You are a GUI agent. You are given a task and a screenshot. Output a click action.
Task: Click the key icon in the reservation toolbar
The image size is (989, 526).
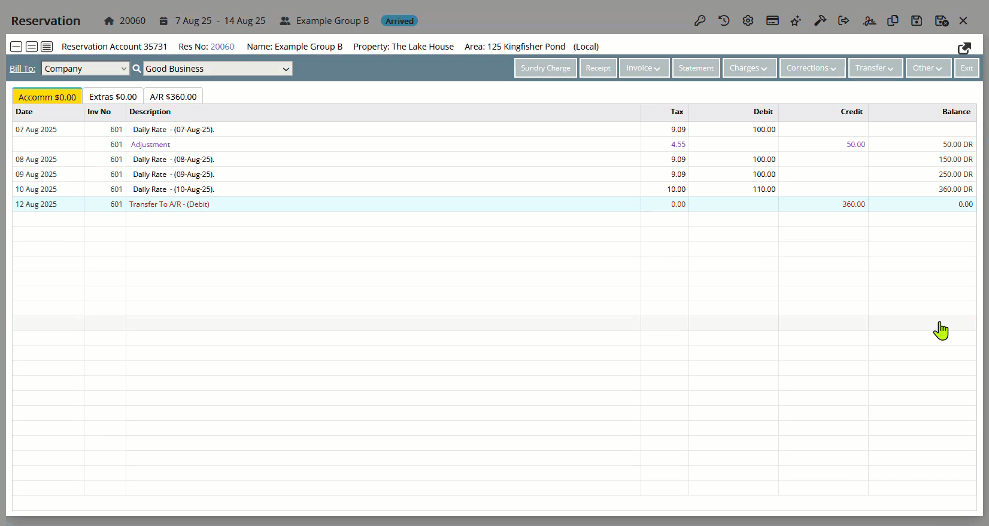tap(700, 21)
